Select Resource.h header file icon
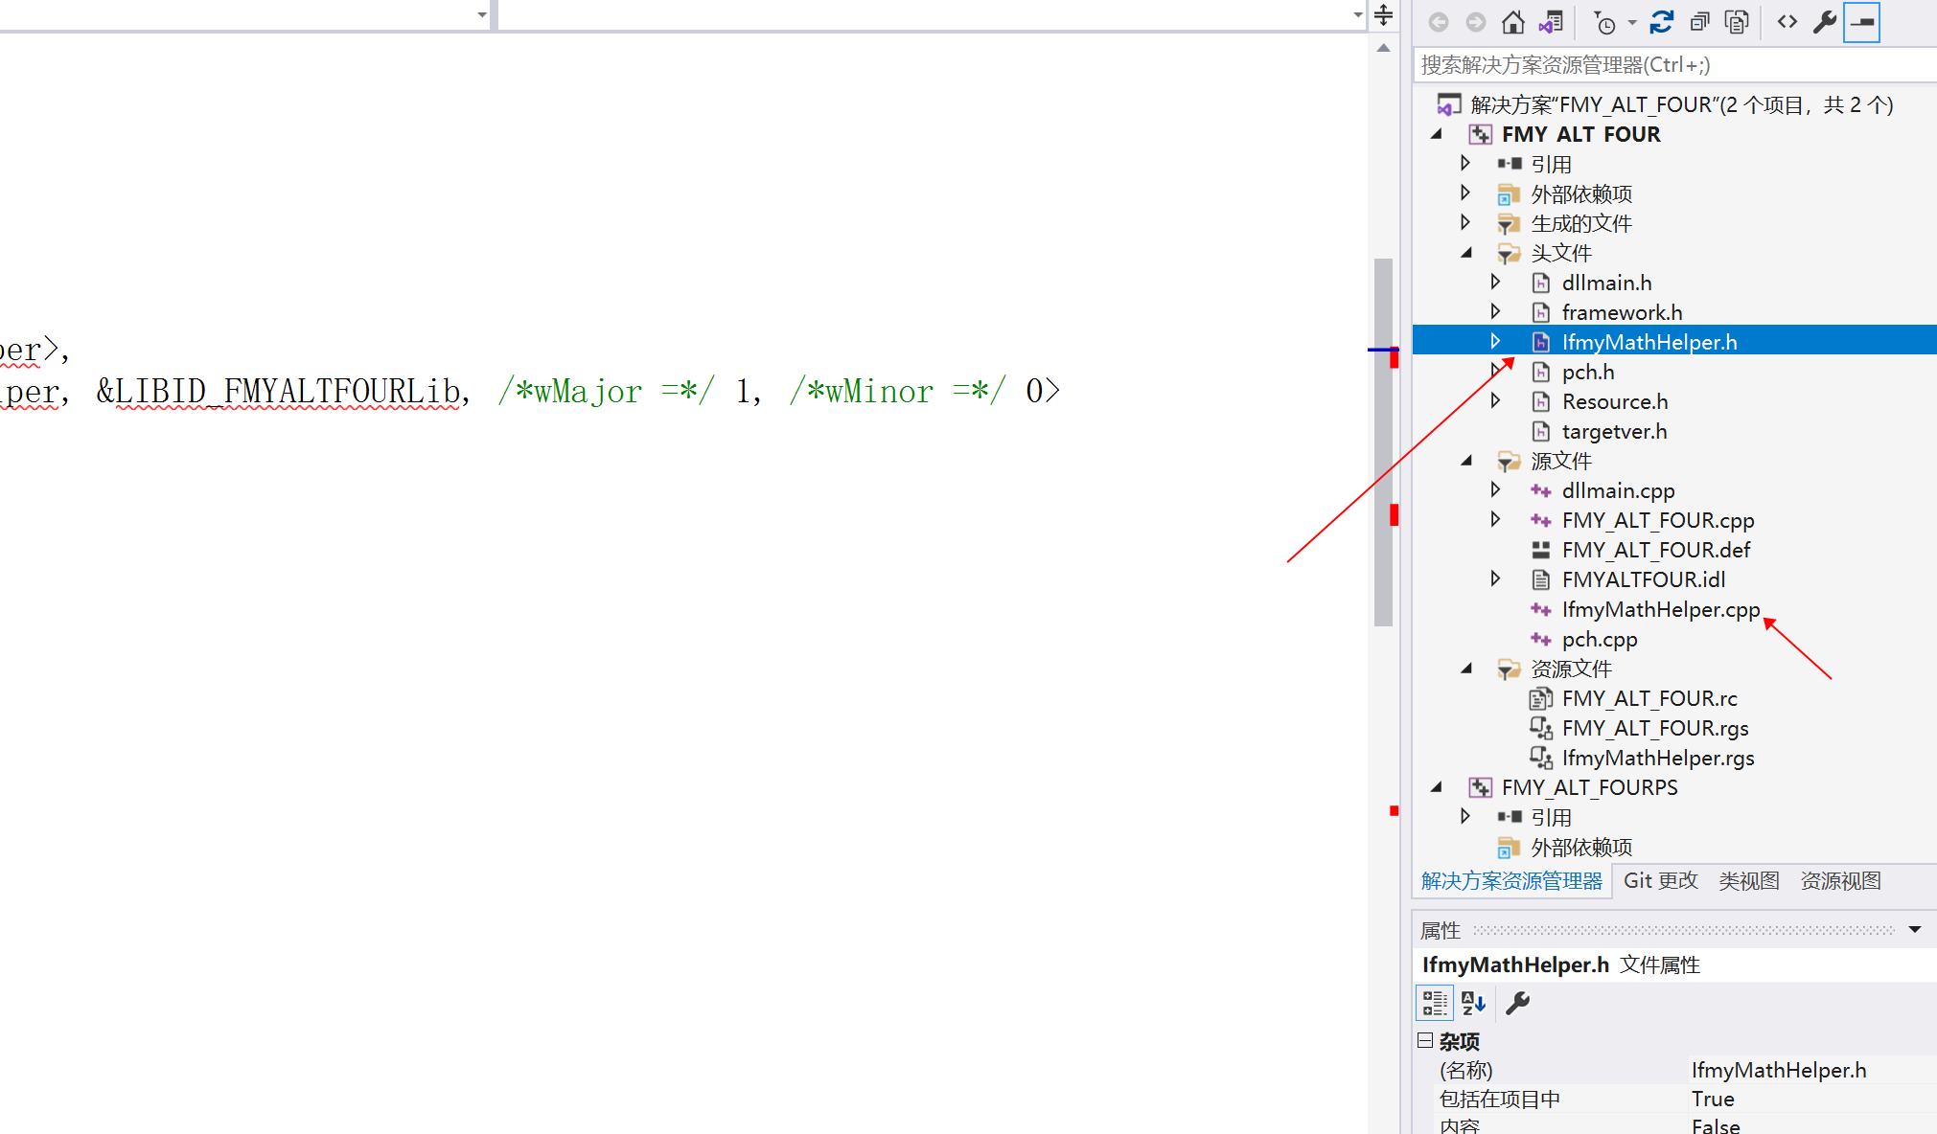The height and width of the screenshot is (1134, 1937). tap(1541, 401)
